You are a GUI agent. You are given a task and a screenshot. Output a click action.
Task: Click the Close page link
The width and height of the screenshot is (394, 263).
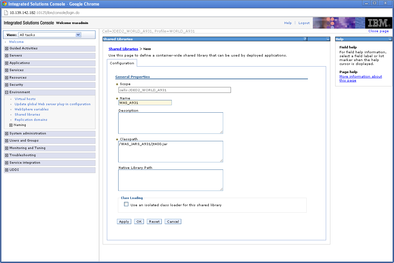pyautogui.click(x=378, y=31)
